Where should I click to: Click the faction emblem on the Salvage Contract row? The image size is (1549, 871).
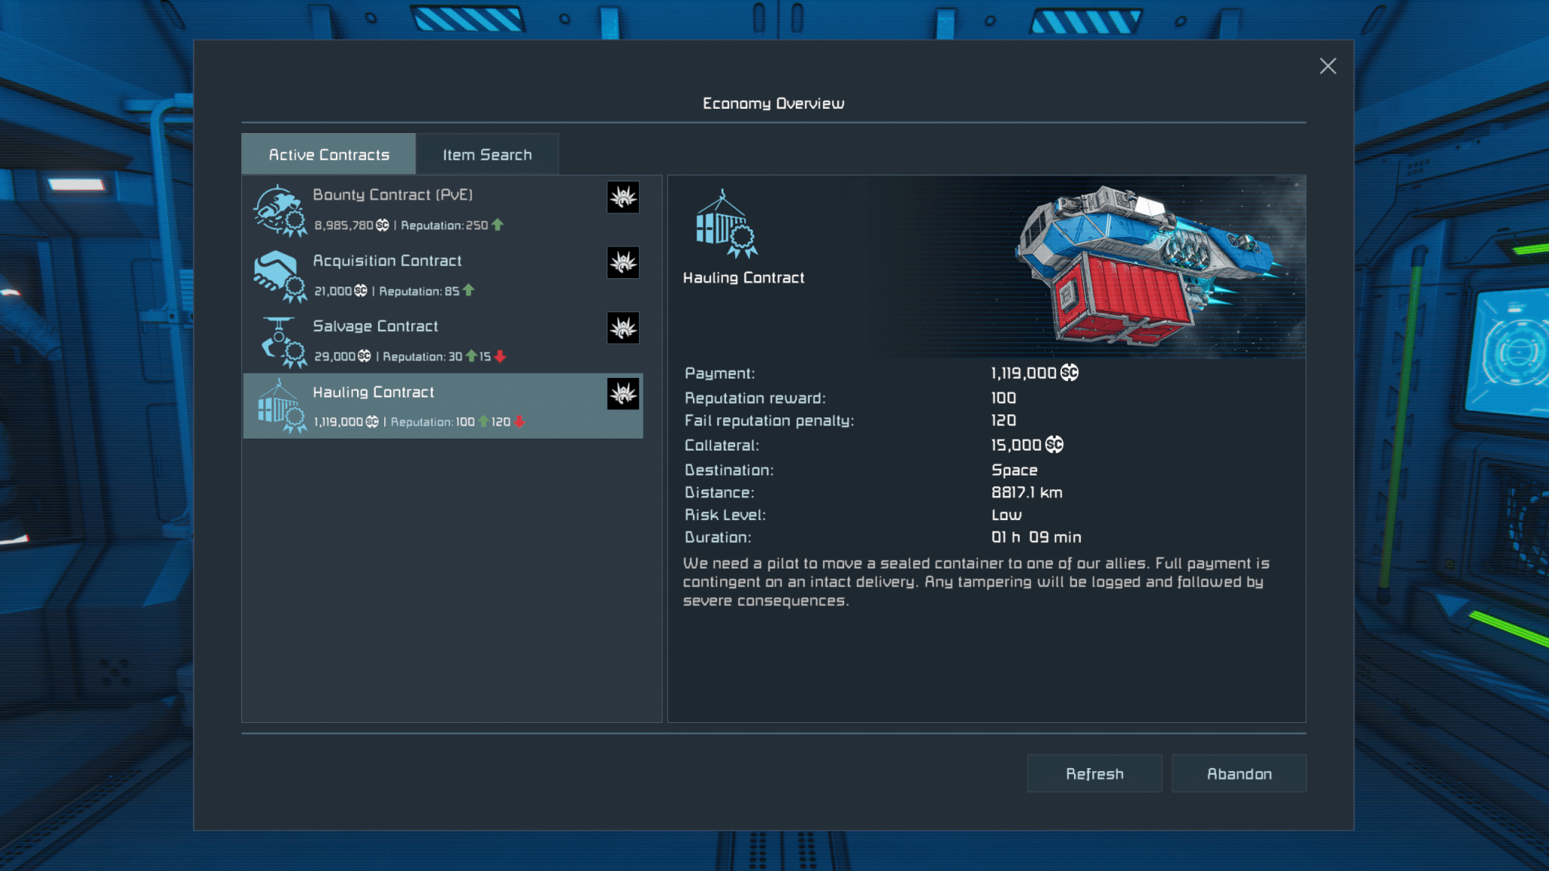(x=623, y=328)
